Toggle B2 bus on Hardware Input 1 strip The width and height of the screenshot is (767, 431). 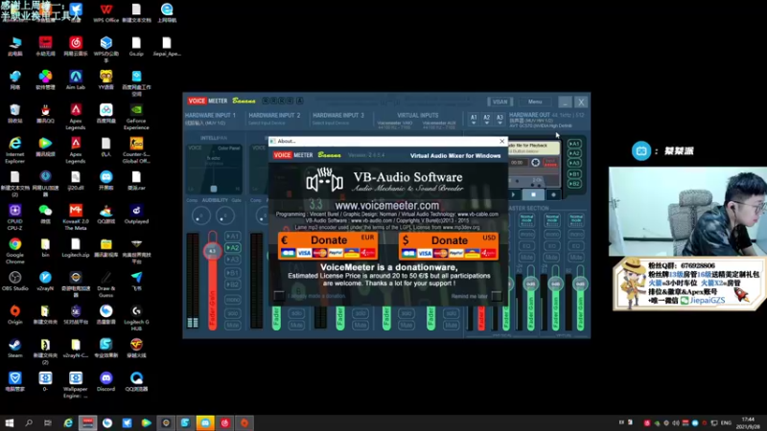(x=232, y=284)
